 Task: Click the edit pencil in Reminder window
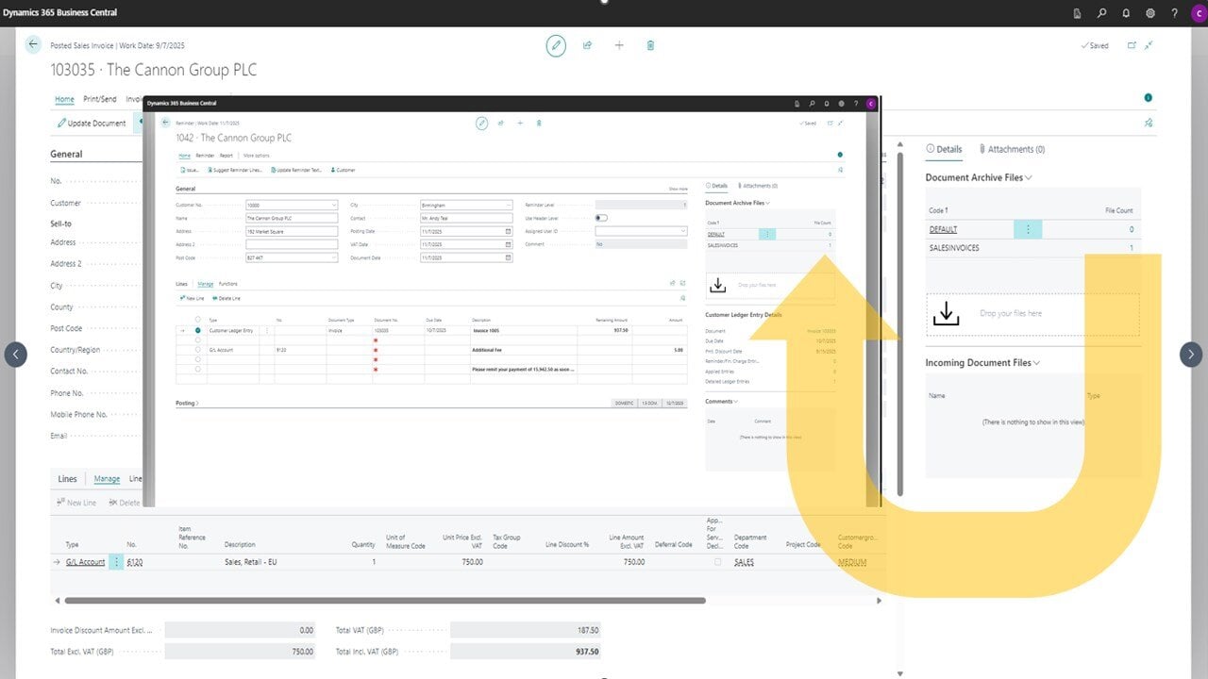[x=481, y=123]
